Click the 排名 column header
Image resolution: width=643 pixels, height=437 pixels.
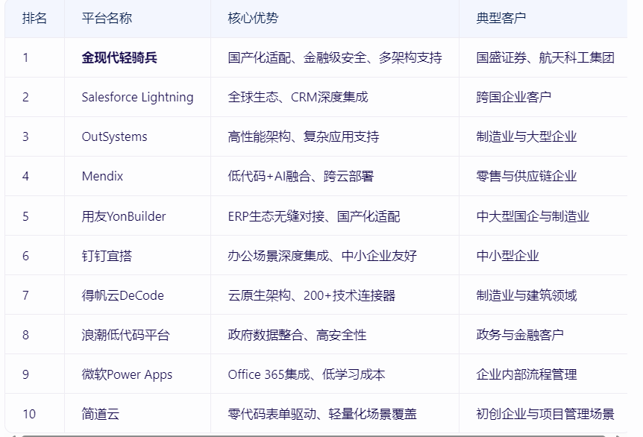tap(34, 19)
